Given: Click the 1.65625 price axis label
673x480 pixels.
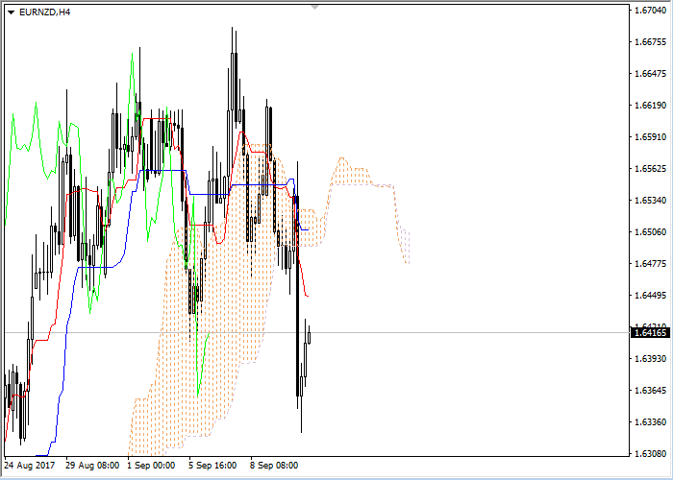Looking at the screenshot, I should pos(650,169).
